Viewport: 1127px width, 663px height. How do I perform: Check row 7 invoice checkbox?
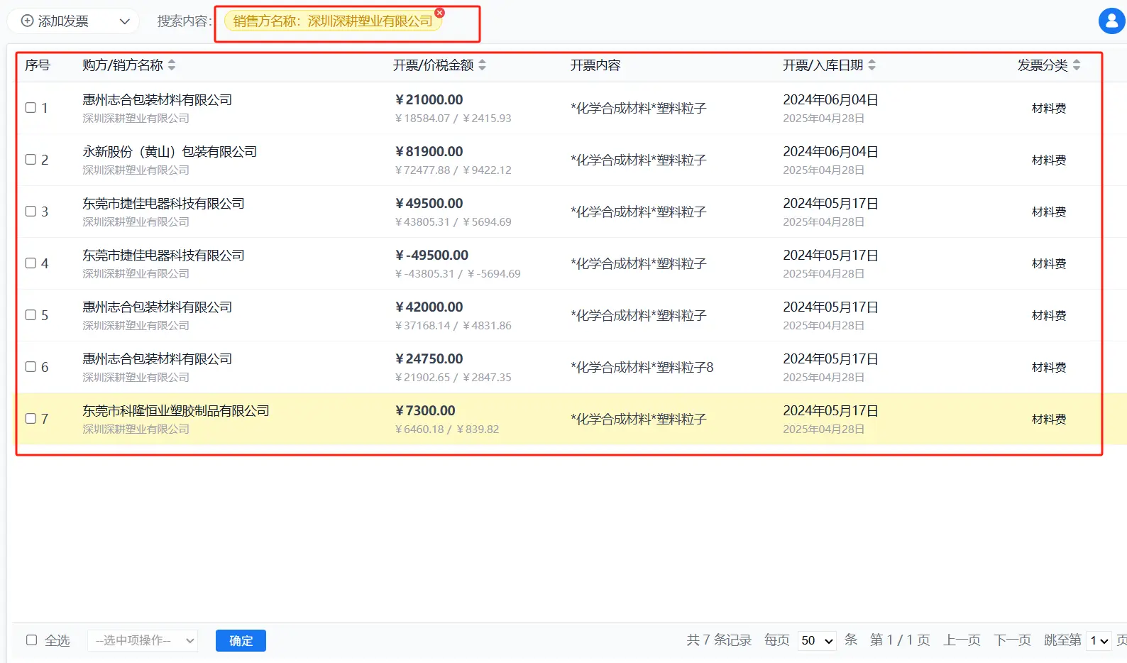(31, 419)
